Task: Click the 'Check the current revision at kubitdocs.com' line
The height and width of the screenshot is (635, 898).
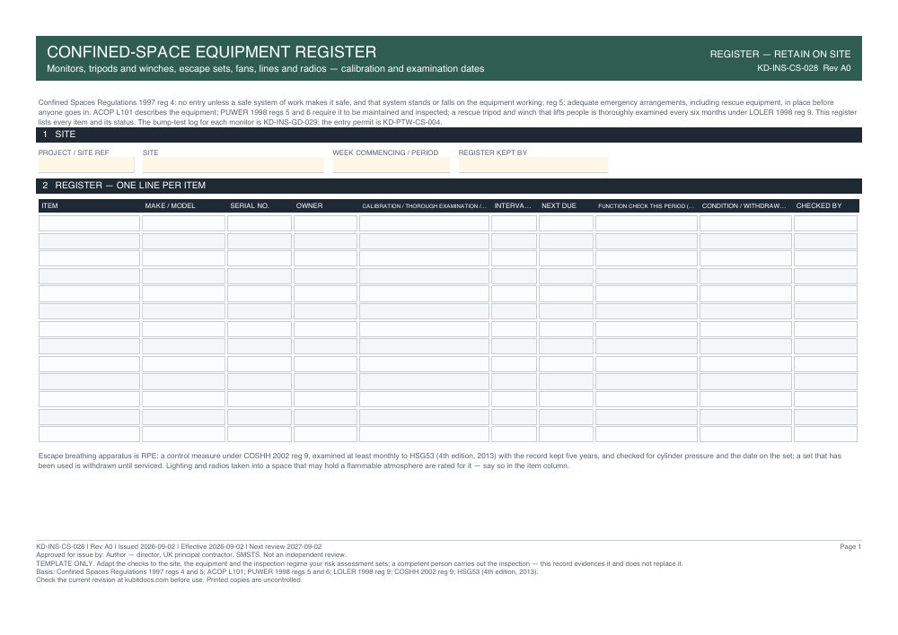Action: [169, 579]
